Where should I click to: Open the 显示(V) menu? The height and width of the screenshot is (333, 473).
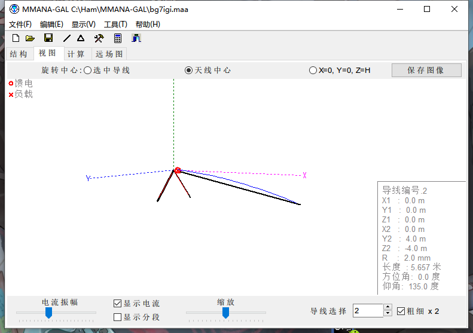[x=84, y=25]
